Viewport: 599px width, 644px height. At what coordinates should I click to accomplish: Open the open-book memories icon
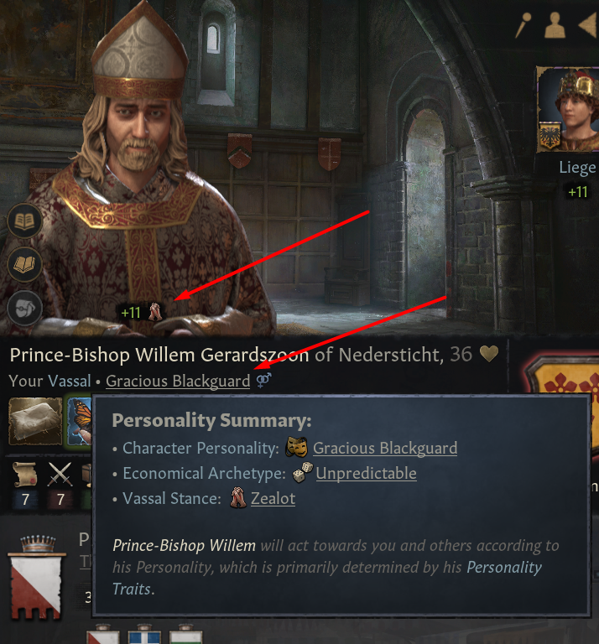(24, 264)
